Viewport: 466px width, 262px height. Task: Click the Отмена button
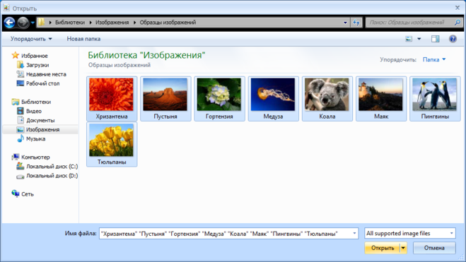(434, 248)
